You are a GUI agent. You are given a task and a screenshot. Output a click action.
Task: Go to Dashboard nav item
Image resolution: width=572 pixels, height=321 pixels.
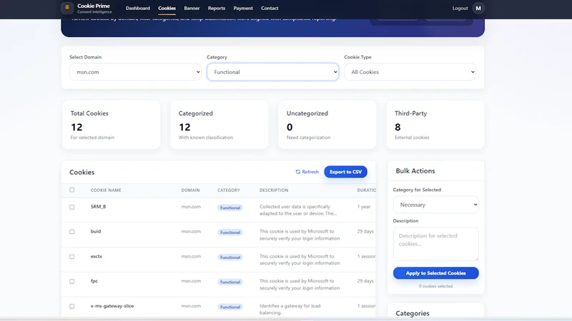point(138,8)
